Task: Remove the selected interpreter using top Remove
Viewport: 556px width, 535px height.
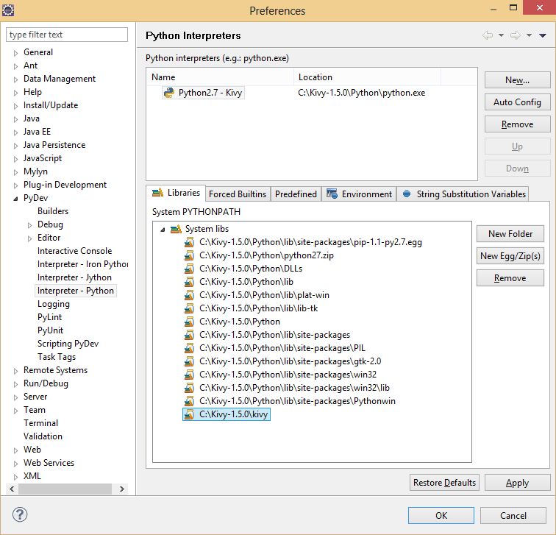Action: point(517,124)
